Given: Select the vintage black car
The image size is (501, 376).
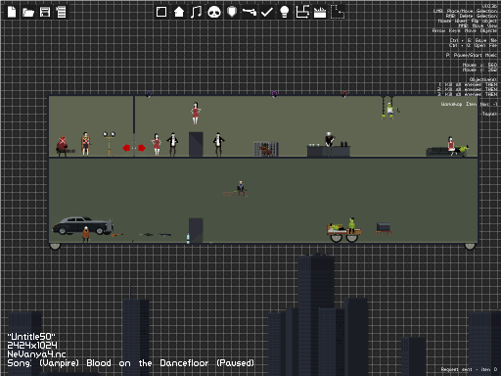Looking at the screenshot, I should pos(83,225).
